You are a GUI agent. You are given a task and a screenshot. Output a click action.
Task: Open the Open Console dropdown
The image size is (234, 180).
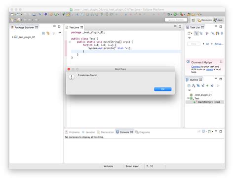tap(212, 132)
